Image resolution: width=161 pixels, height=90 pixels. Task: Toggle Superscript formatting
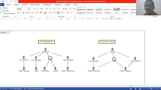(33, 13)
